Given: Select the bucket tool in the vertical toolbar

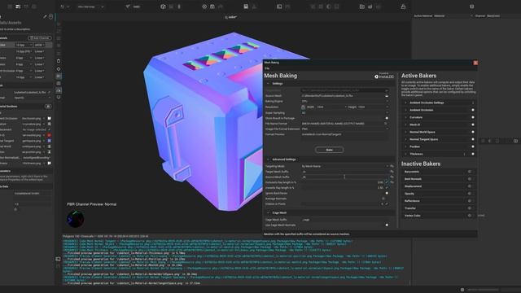Looking at the screenshot, I should coord(59,61).
